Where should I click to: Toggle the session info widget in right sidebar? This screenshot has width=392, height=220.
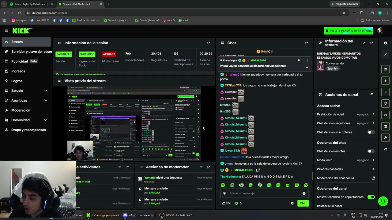point(385,115)
